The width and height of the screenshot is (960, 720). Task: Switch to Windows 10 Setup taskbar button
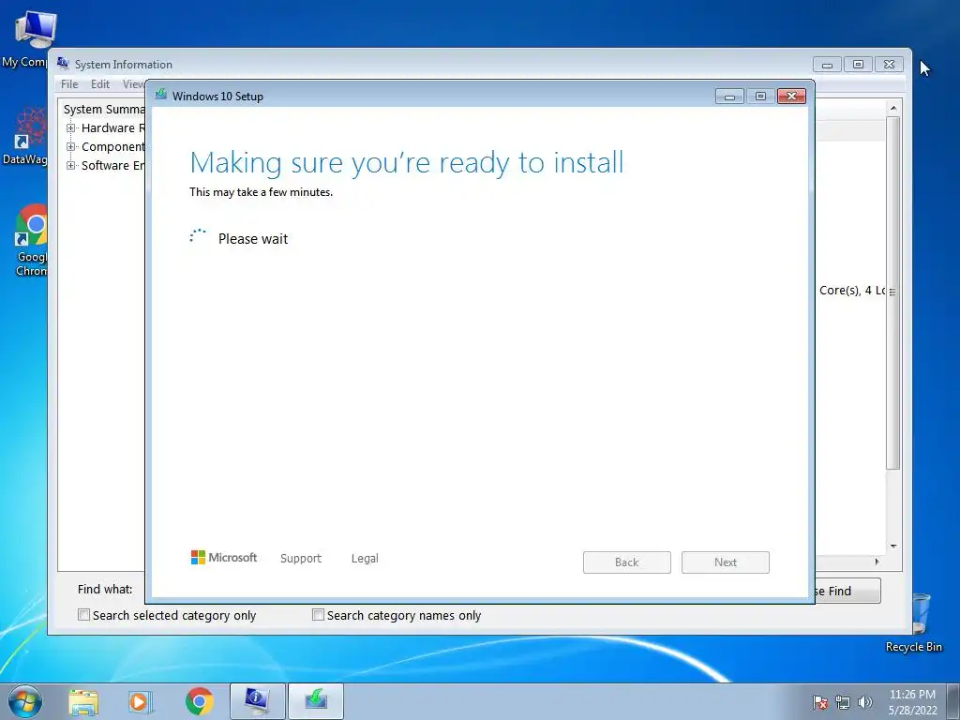pos(315,701)
